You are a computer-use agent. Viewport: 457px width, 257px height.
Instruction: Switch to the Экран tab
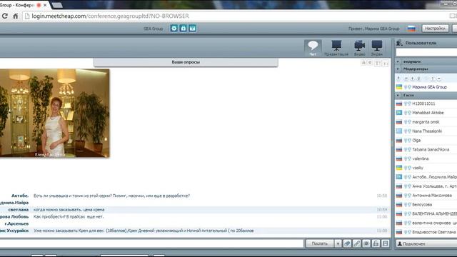click(377, 48)
